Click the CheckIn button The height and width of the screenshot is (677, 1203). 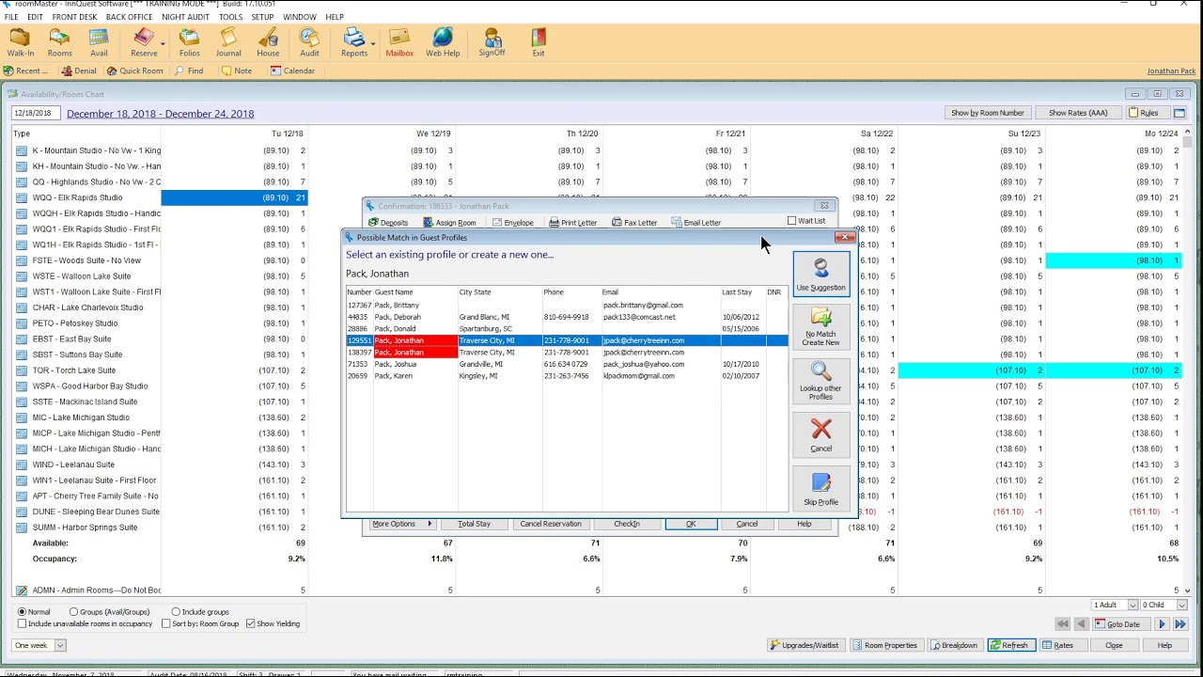click(x=626, y=524)
